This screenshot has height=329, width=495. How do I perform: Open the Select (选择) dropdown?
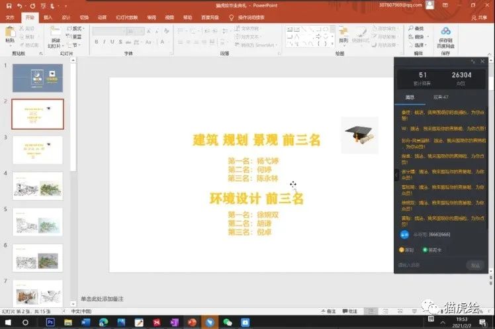pyautogui.click(x=418, y=45)
